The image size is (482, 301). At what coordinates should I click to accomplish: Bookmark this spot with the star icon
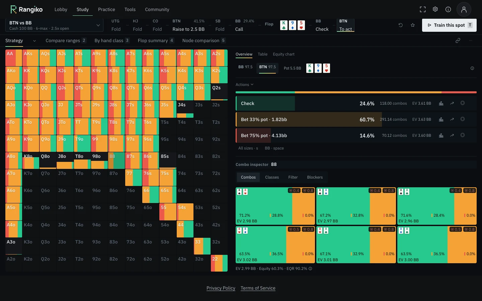[413, 25]
